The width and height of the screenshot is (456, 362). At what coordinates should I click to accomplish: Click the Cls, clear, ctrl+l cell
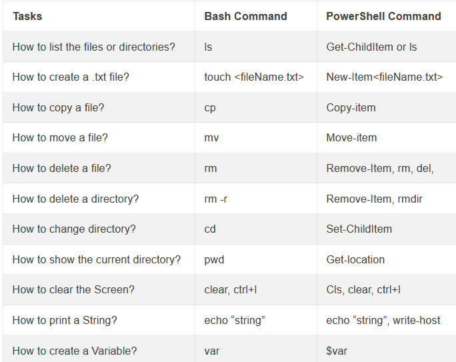click(363, 289)
